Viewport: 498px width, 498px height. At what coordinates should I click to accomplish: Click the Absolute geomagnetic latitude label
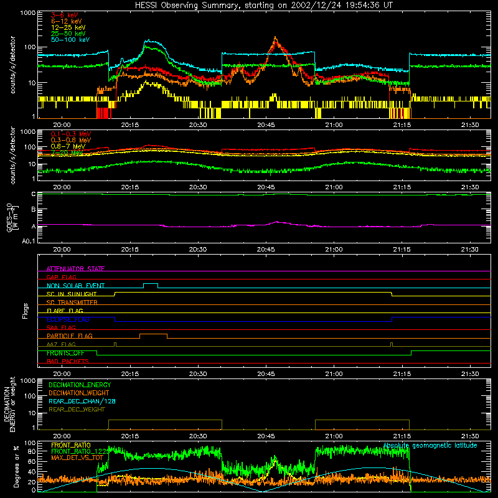[x=430, y=446]
